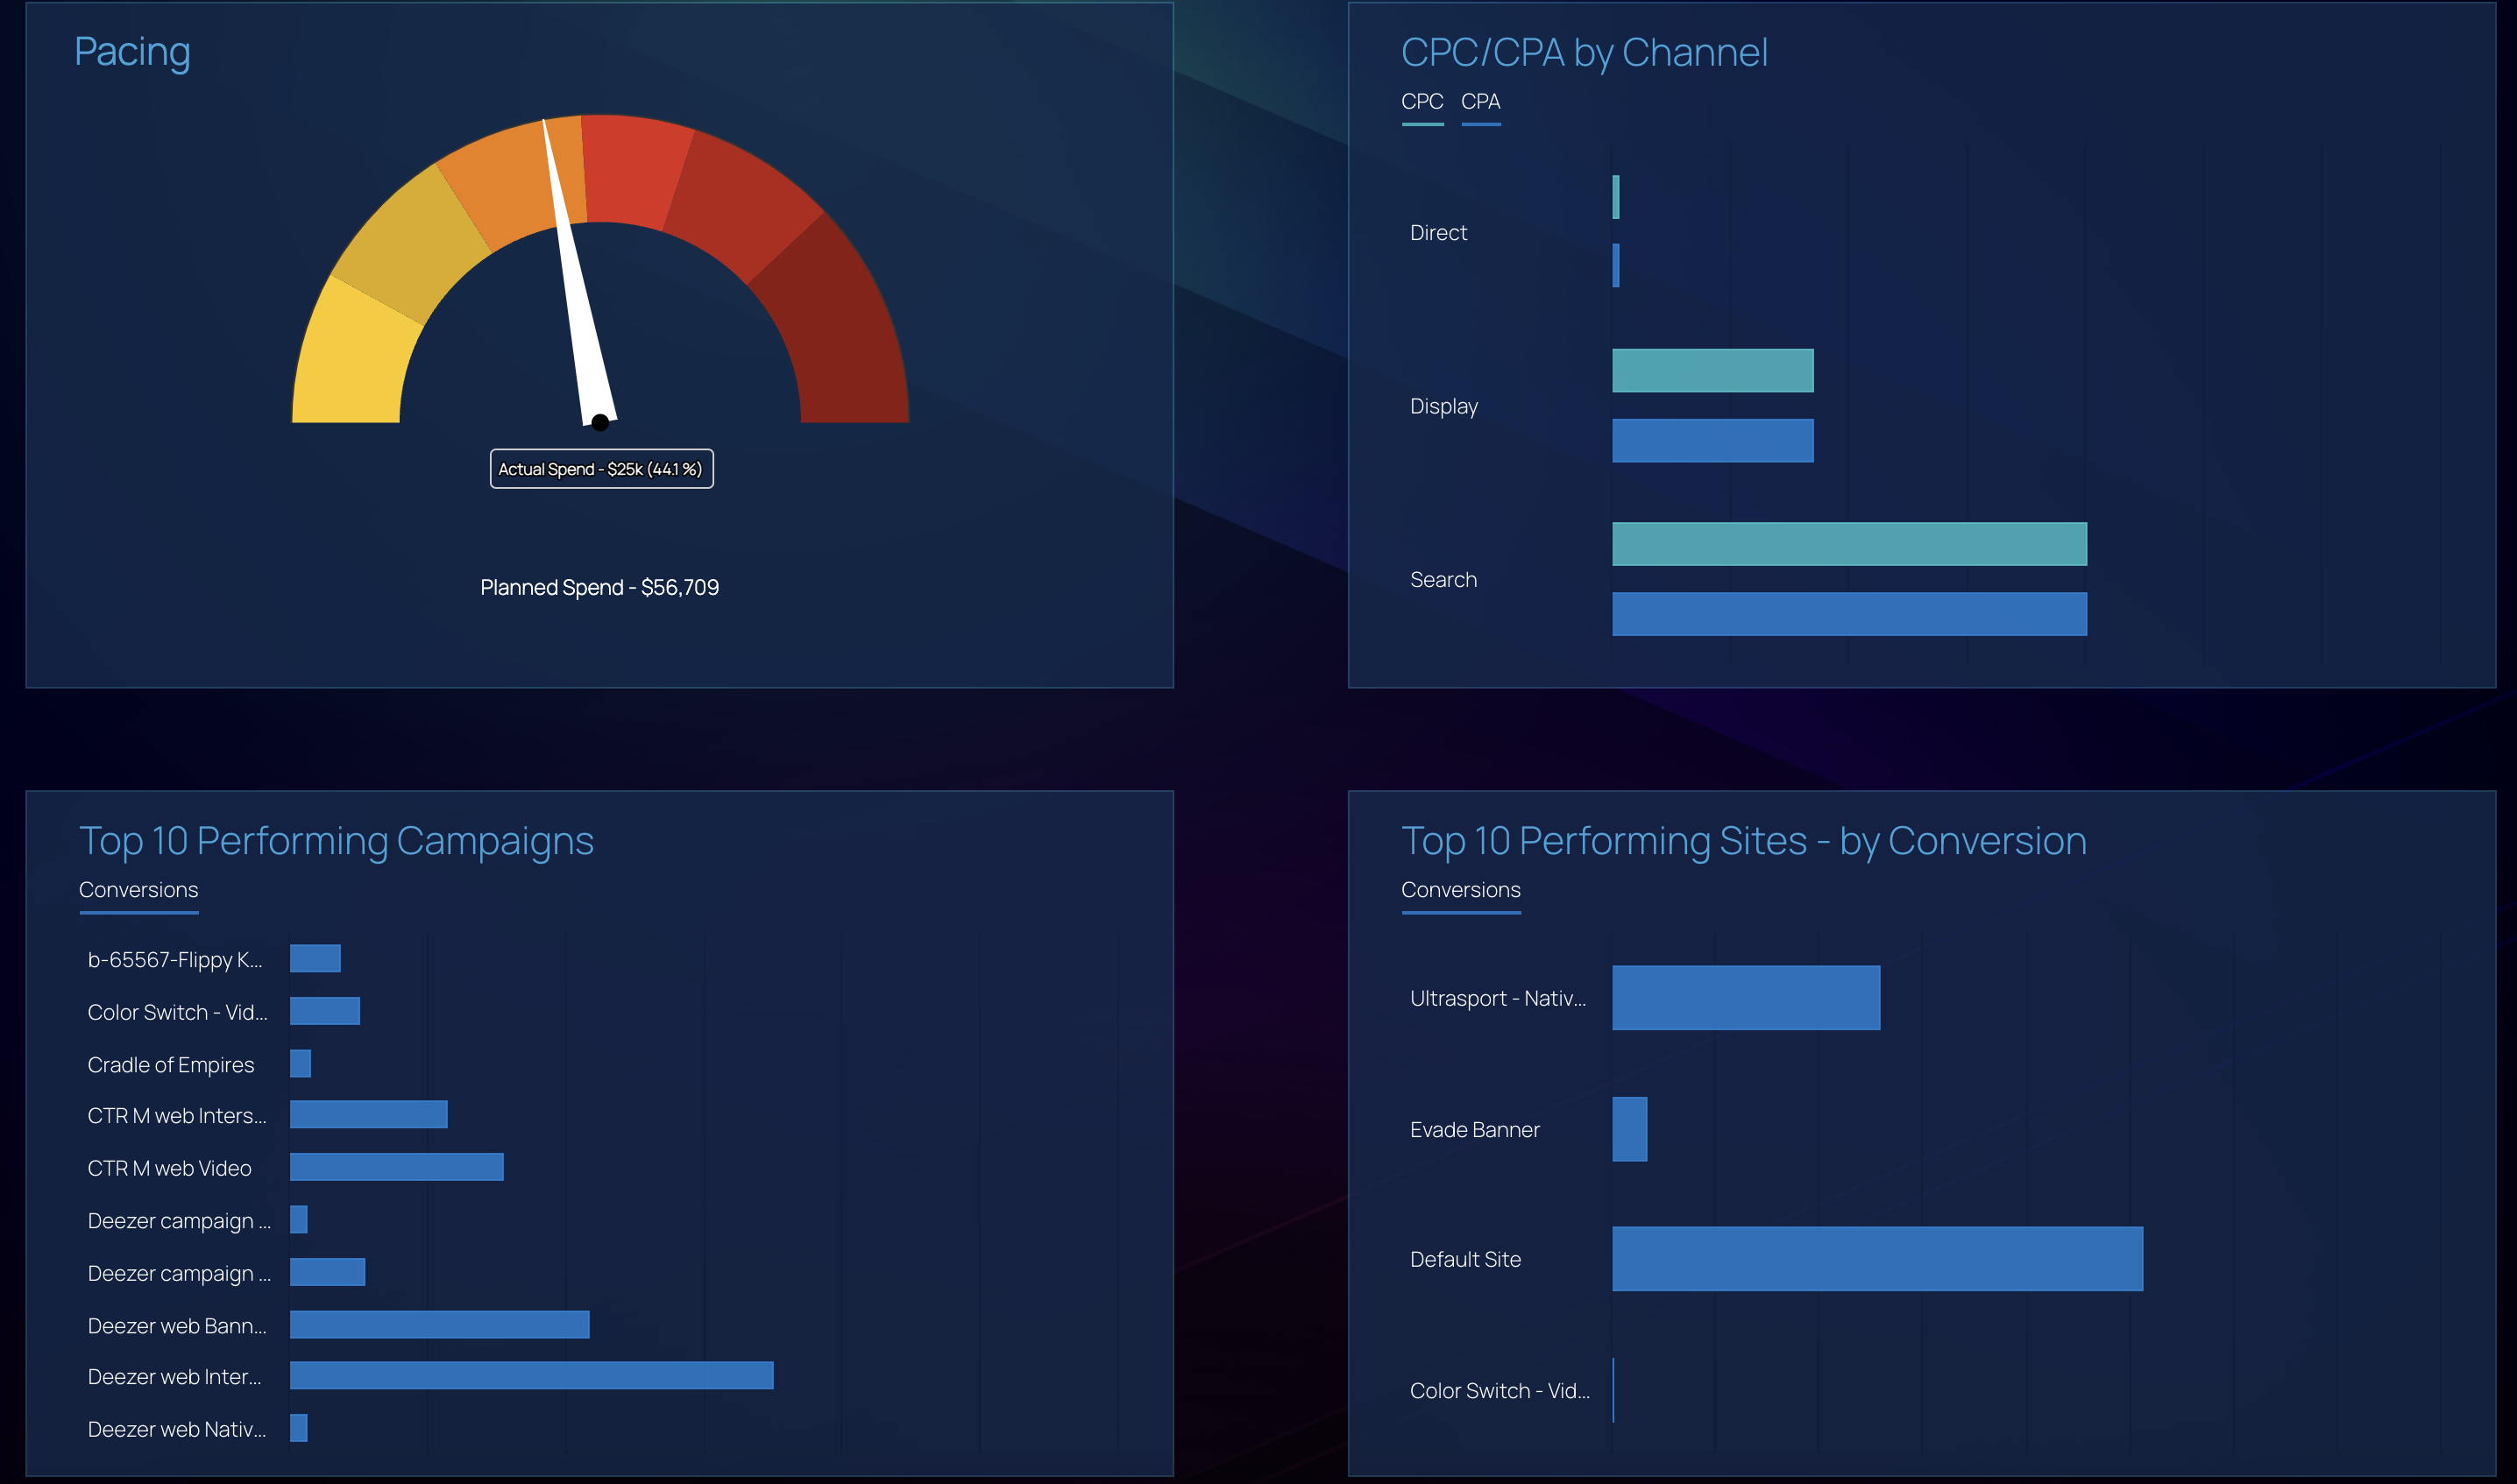The width and height of the screenshot is (2517, 1484).
Task: Click the CTR M web Video bar
Action: point(396,1167)
